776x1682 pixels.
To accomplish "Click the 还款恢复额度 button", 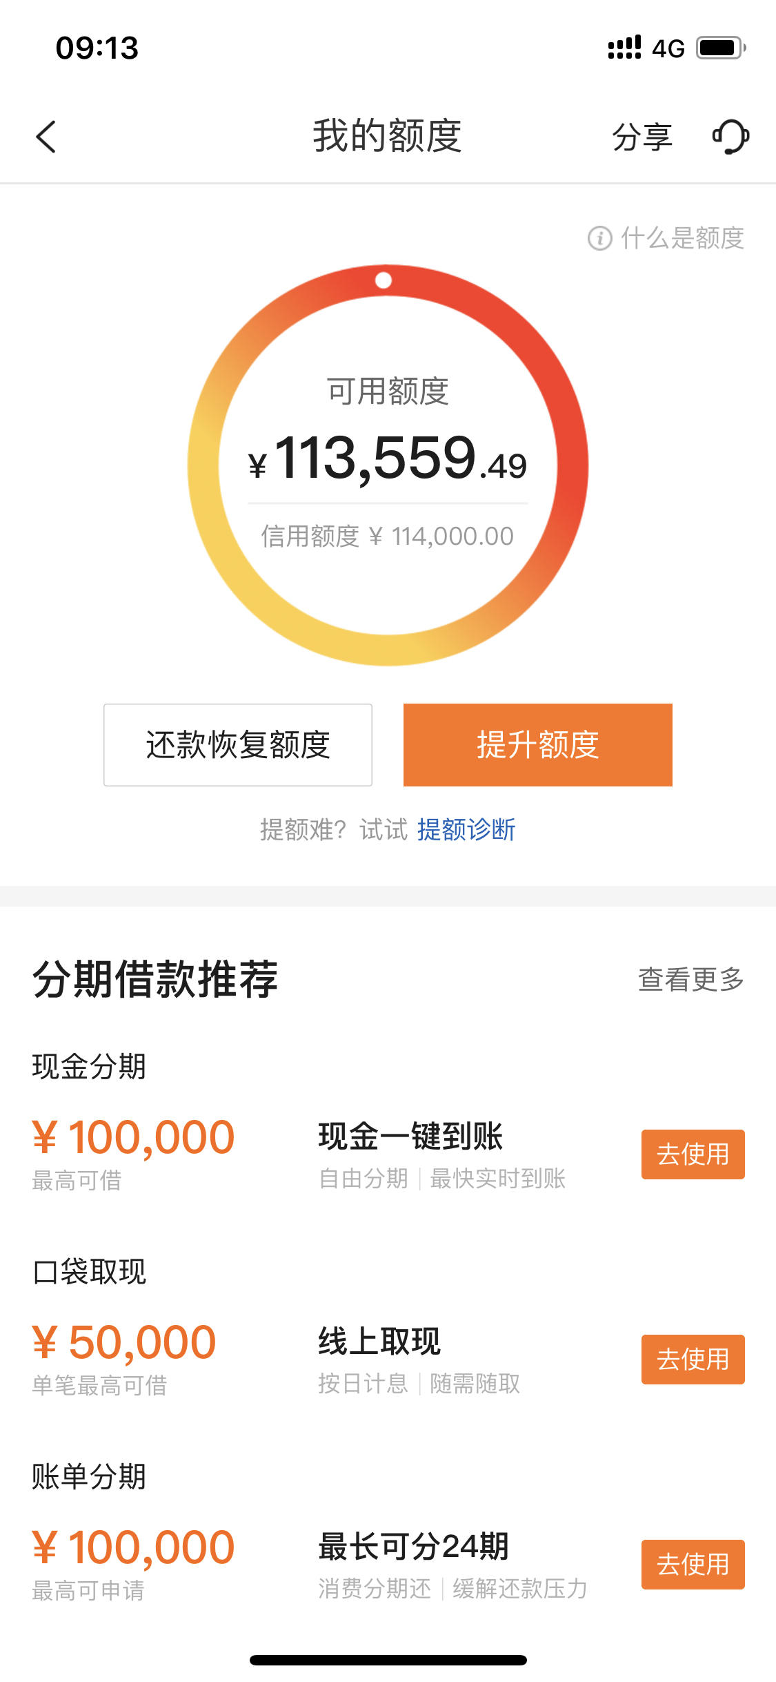I will [x=238, y=745].
